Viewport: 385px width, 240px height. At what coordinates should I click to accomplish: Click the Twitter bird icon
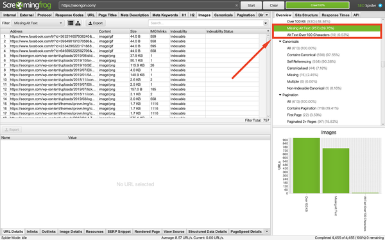tap(381, 5)
